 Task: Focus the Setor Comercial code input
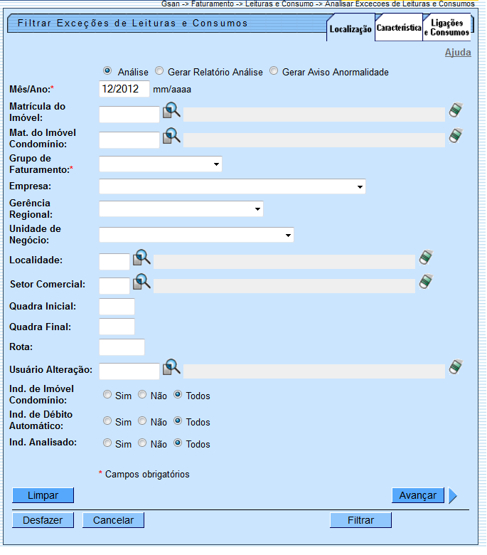click(x=114, y=285)
